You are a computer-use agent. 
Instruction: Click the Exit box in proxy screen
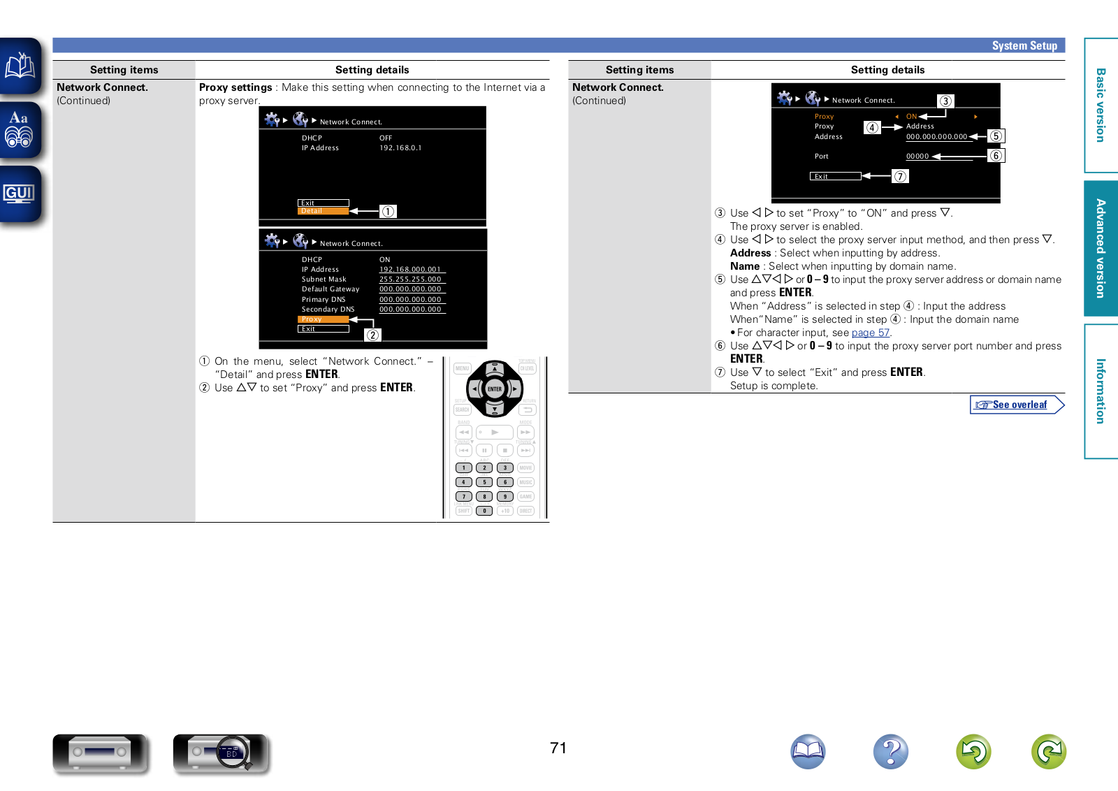point(835,176)
